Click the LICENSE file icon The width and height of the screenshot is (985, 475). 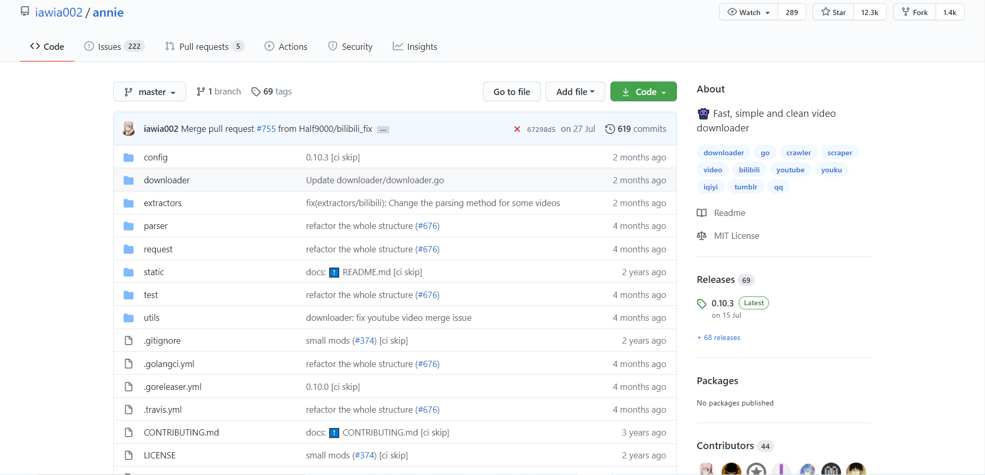[129, 455]
